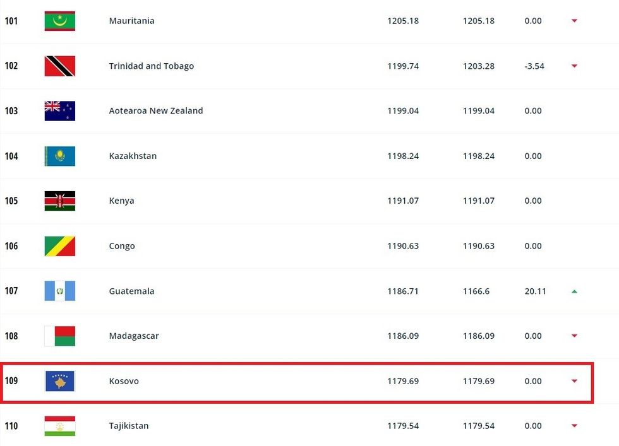
Task: Click the Congo flag icon
Action: tap(60, 246)
